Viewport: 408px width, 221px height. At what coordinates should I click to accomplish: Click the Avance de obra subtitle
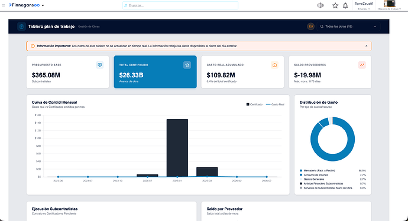(129, 81)
